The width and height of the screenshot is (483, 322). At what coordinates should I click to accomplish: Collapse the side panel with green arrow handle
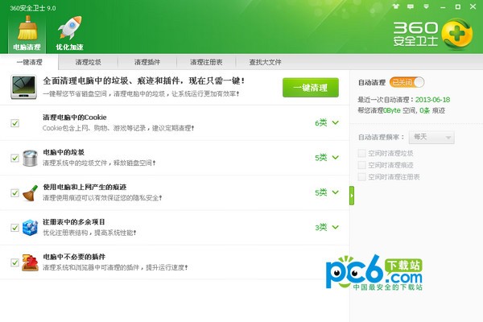point(352,196)
